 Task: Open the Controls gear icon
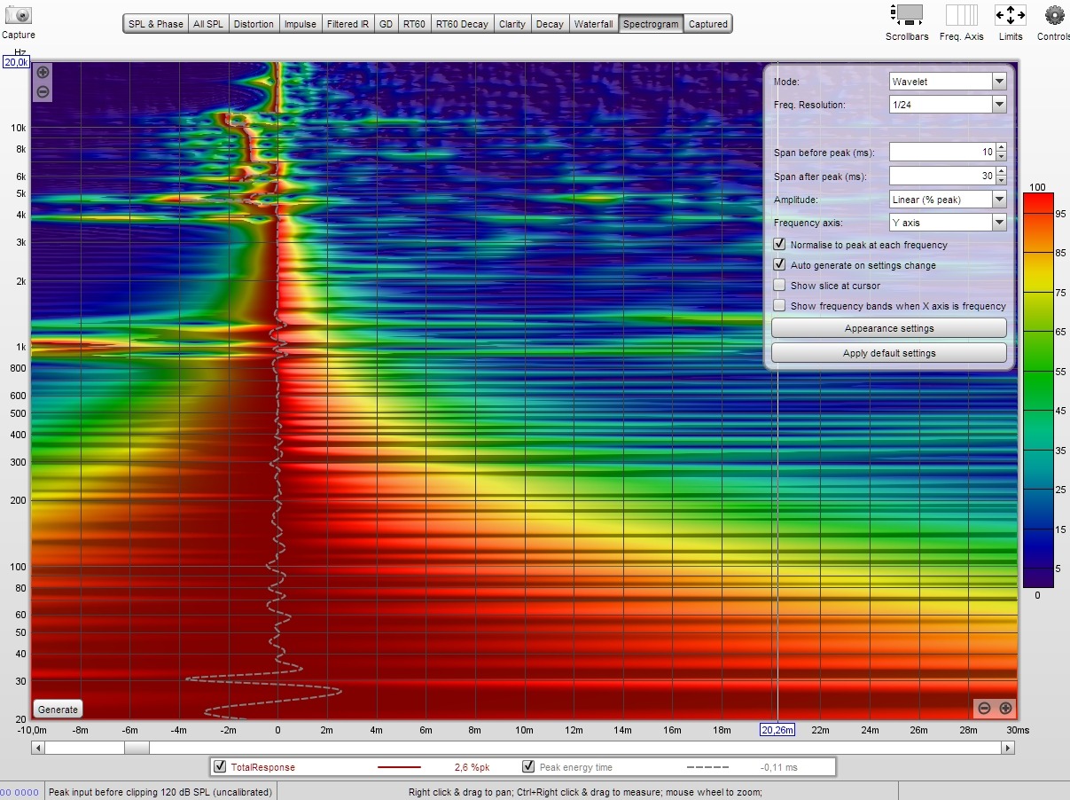1054,15
